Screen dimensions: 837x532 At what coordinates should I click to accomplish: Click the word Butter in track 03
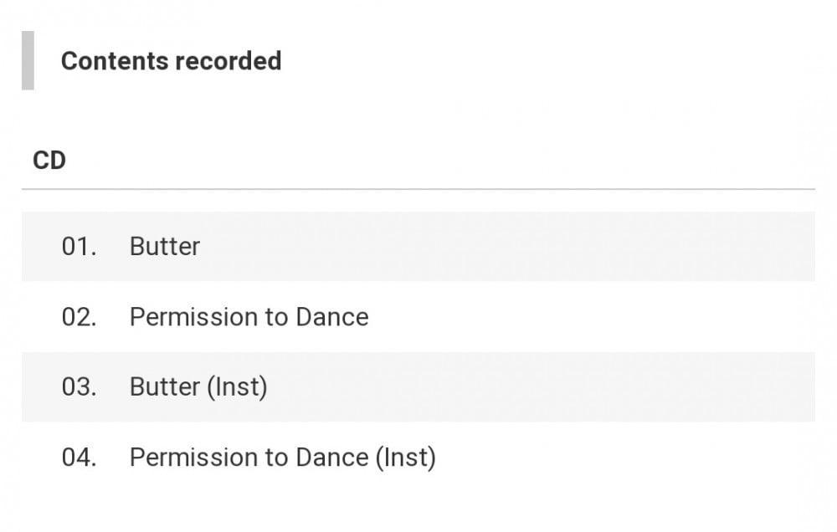165,386
